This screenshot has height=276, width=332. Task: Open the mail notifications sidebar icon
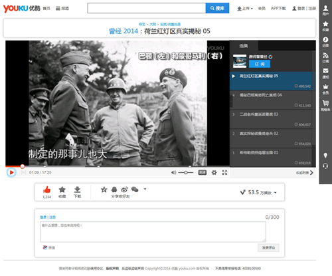(325, 70)
